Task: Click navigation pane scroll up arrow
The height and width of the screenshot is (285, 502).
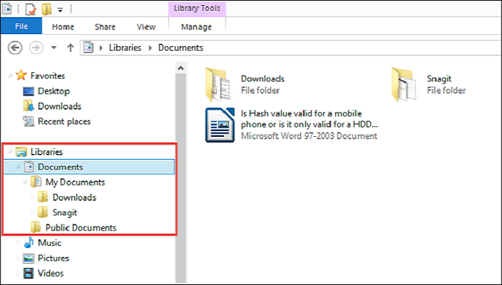Action: 181,68
